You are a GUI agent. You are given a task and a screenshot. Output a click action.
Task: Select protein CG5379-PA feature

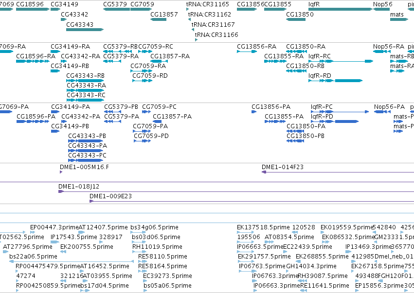[x=112, y=121]
